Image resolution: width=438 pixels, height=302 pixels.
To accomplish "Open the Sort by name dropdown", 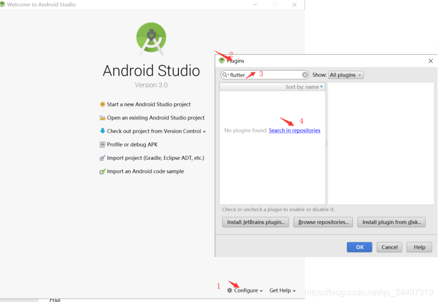I will [x=304, y=87].
